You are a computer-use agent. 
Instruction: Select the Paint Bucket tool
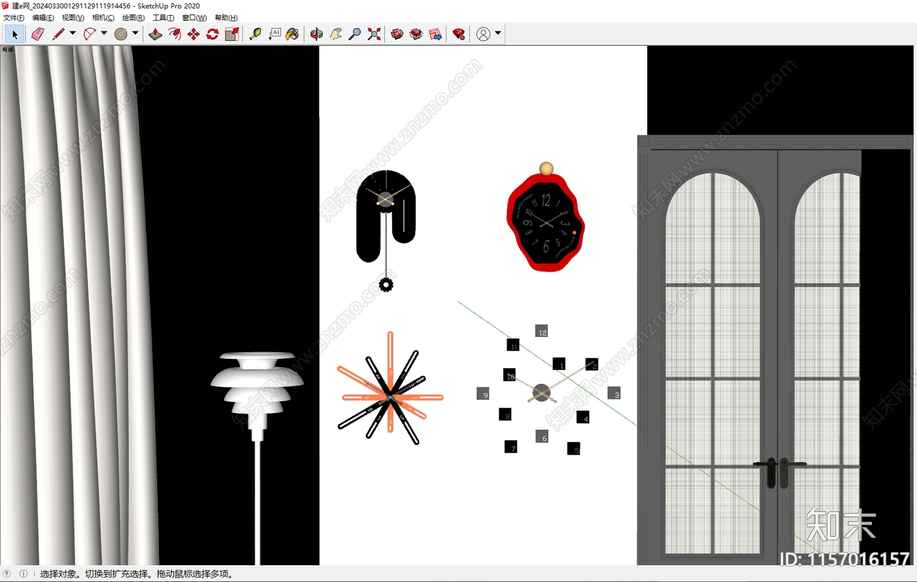[x=292, y=34]
